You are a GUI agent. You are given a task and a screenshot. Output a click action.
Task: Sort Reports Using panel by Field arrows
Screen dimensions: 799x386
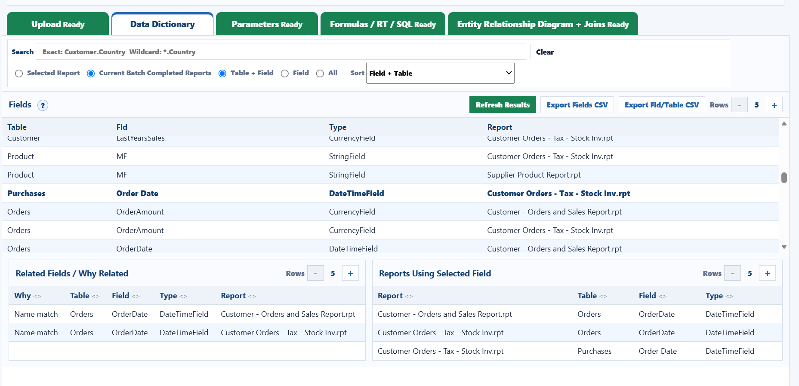click(x=663, y=296)
